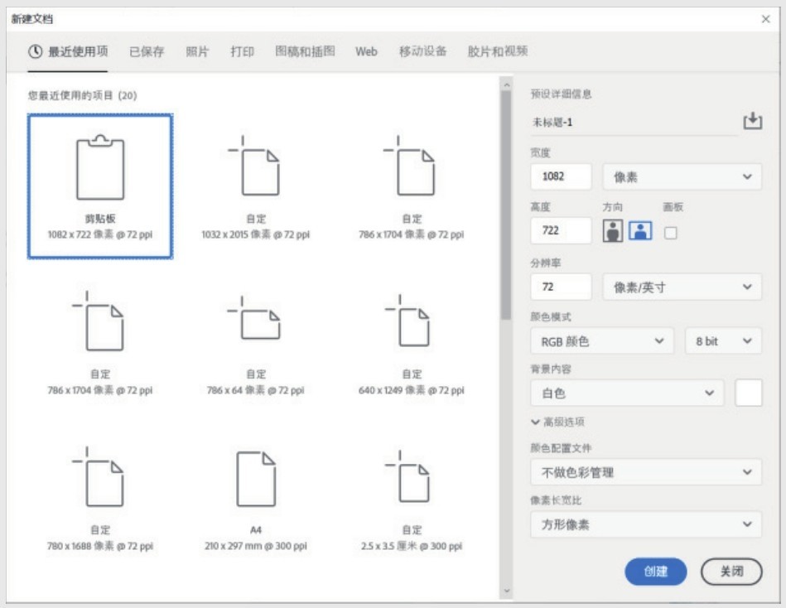Select the clipboard preset 1082 x 722
The image size is (786, 608).
(100, 186)
